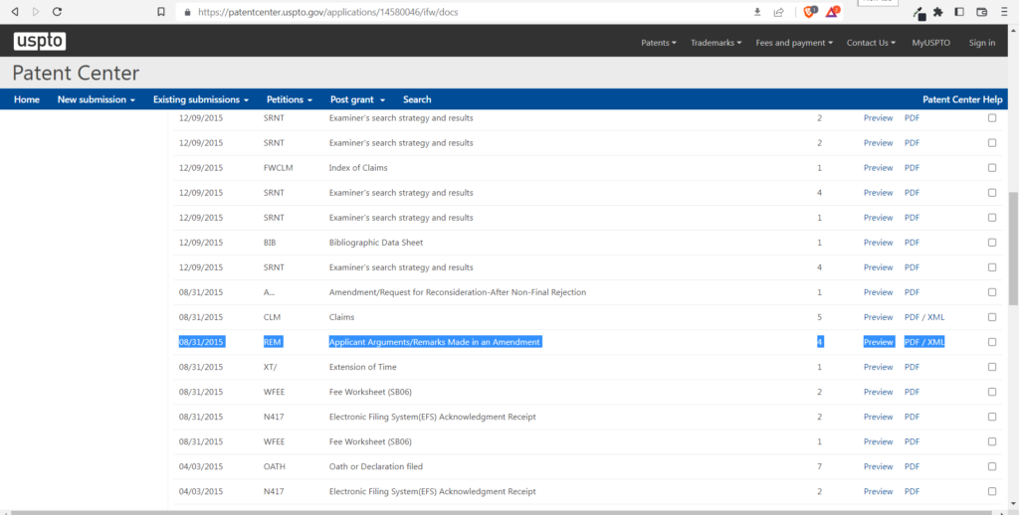Open the Brave Shields lion icon
Screen dimensions: 1019x515
coord(809,12)
